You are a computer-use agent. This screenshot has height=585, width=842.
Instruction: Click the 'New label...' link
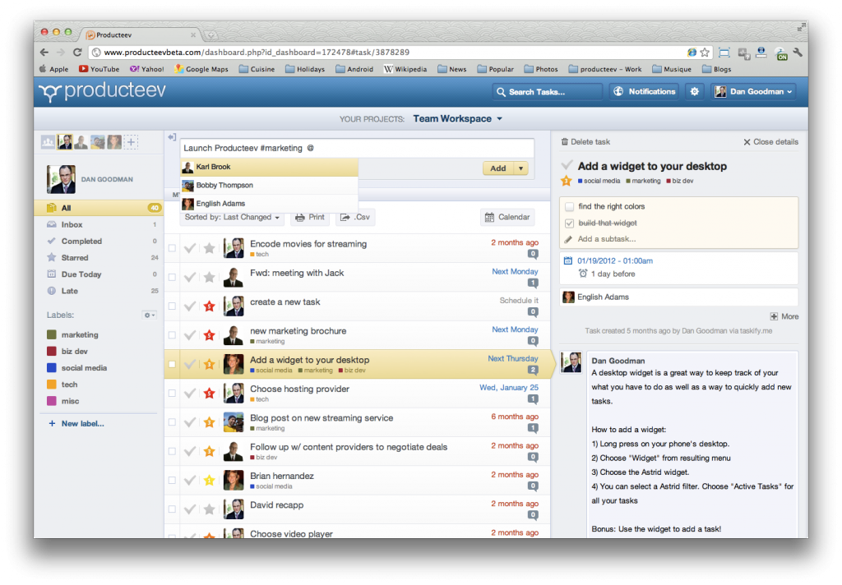click(x=83, y=423)
